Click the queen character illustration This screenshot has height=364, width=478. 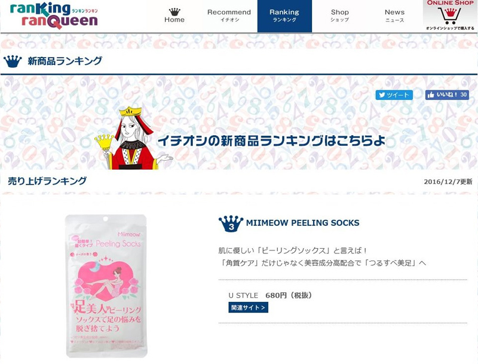(x=133, y=138)
